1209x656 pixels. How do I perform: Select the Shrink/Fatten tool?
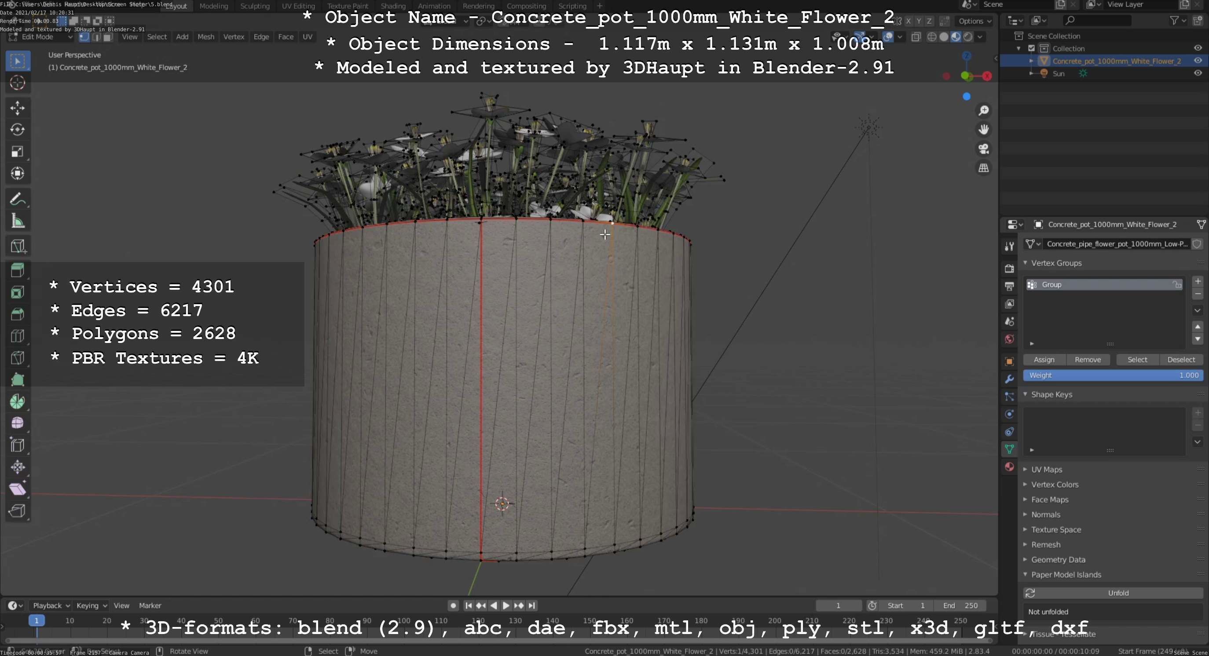18,466
